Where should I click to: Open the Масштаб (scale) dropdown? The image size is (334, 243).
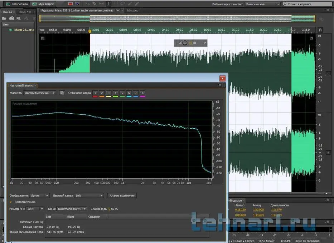coord(39,93)
